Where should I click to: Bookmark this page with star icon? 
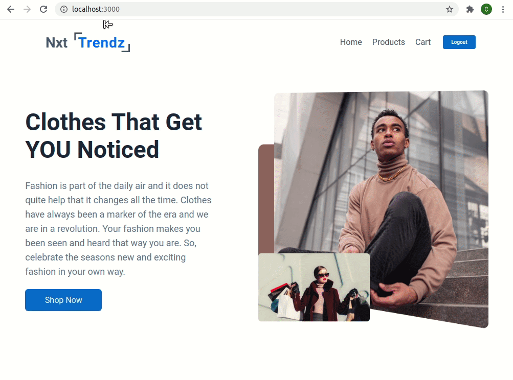(x=450, y=9)
